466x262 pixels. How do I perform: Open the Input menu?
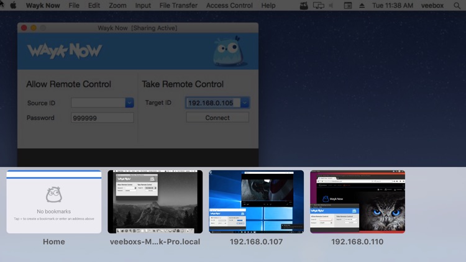(x=143, y=6)
